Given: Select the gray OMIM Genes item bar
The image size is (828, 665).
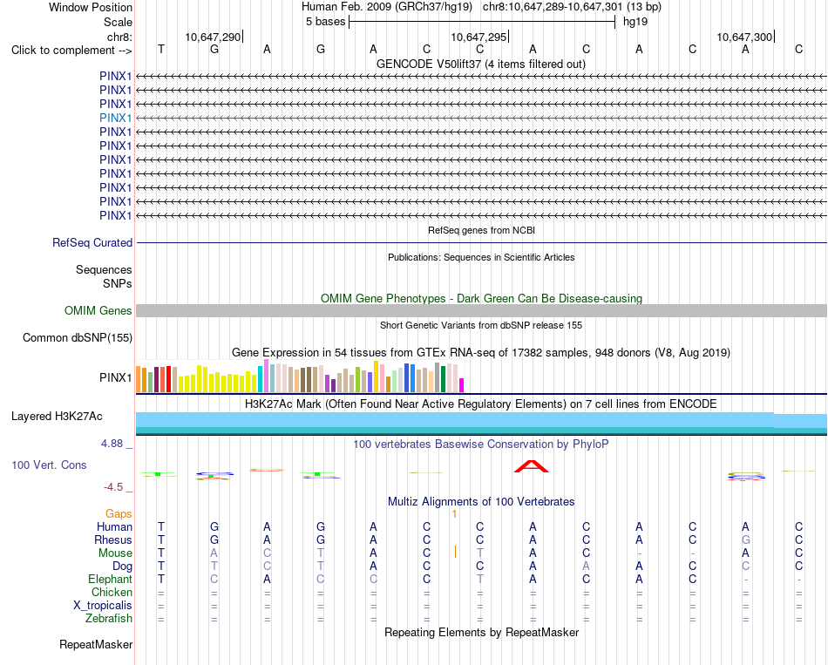Looking at the screenshot, I should point(481,310).
